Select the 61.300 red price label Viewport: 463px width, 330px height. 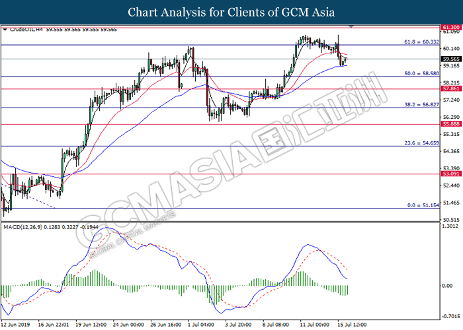click(451, 27)
